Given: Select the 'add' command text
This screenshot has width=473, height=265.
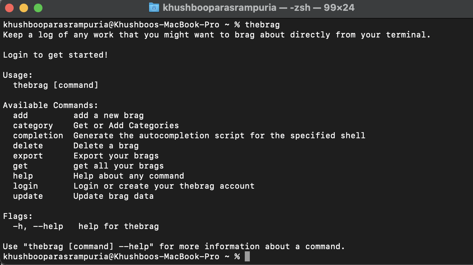Looking at the screenshot, I should click(x=20, y=115).
